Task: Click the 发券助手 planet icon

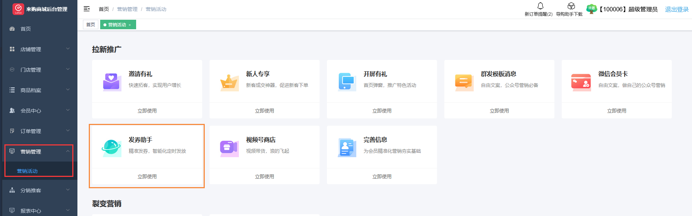Action: [112, 148]
